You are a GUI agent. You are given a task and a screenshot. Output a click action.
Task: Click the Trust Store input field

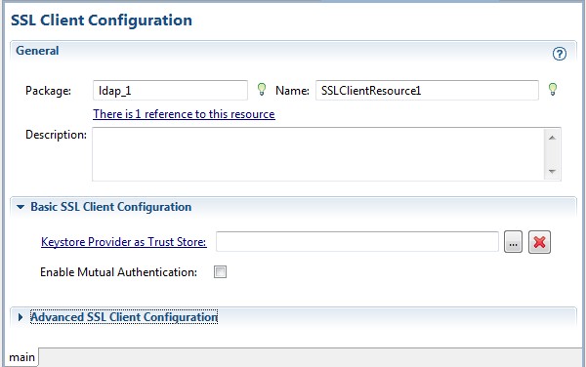tap(357, 241)
